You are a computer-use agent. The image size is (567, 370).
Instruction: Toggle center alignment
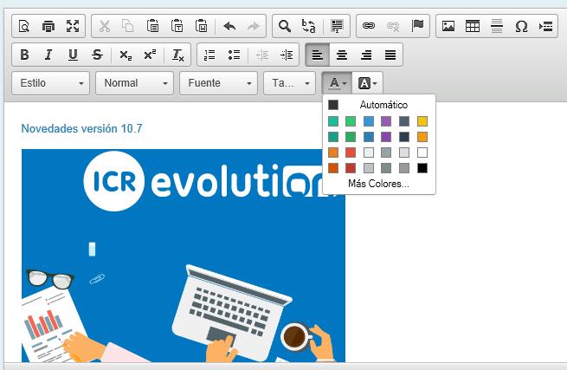pos(342,55)
